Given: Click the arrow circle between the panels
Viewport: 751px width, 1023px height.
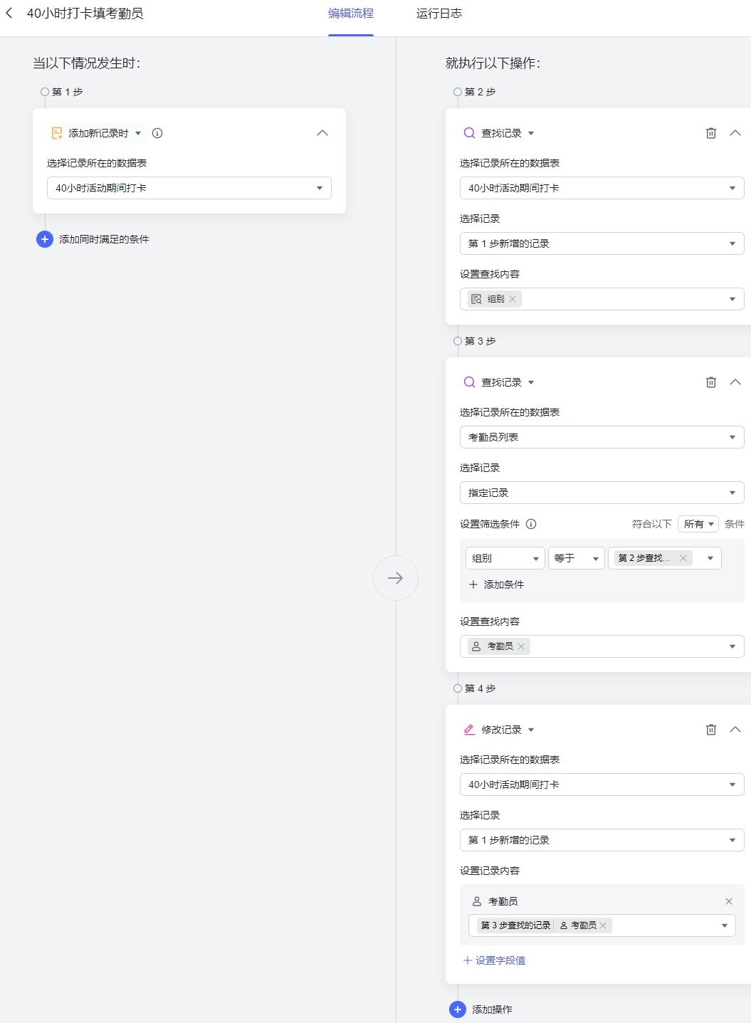Looking at the screenshot, I should click(395, 578).
